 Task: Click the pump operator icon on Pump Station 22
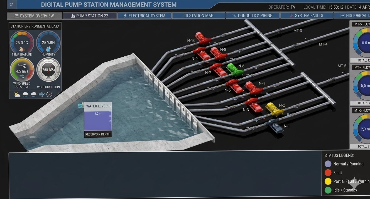pyautogui.click(x=73, y=16)
